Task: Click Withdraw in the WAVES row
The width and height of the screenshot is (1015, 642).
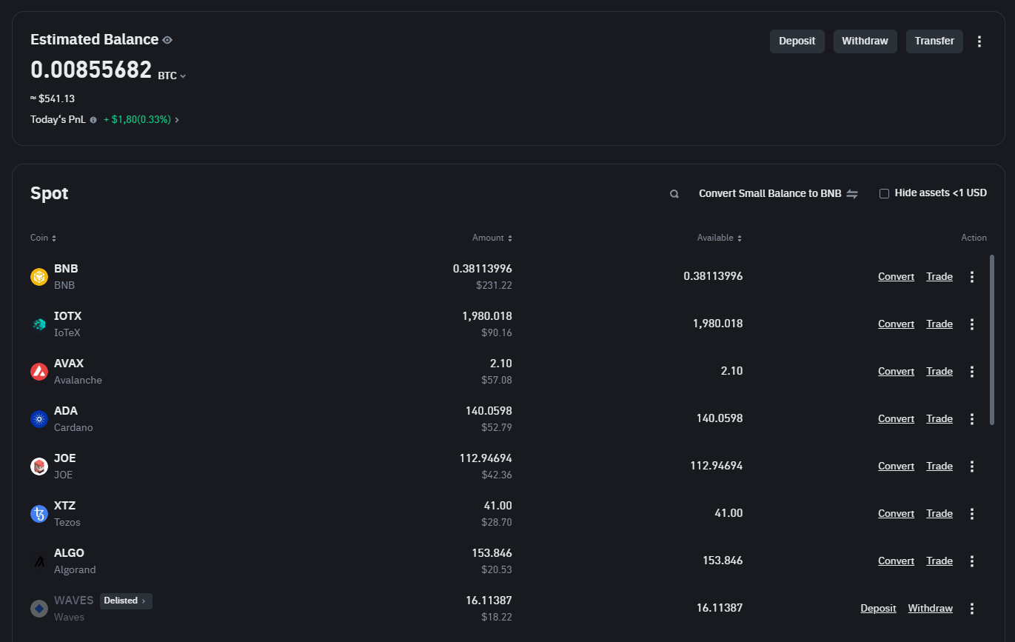Action: point(931,608)
